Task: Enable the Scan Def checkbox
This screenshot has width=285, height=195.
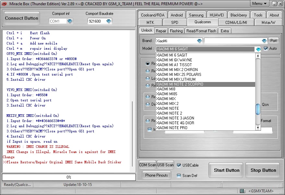Action: pyautogui.click(x=179, y=175)
